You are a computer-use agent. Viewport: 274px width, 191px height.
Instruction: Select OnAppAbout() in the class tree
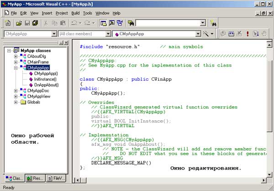[46, 85]
